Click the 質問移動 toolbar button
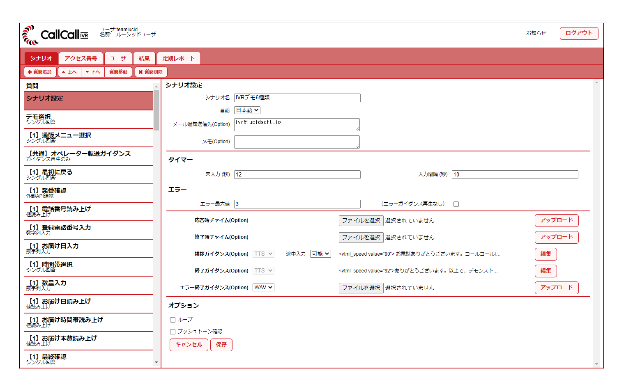Viewport: 626px width, 389px height. click(118, 72)
